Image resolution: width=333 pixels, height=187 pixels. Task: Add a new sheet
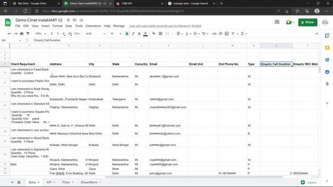[x=12, y=182]
